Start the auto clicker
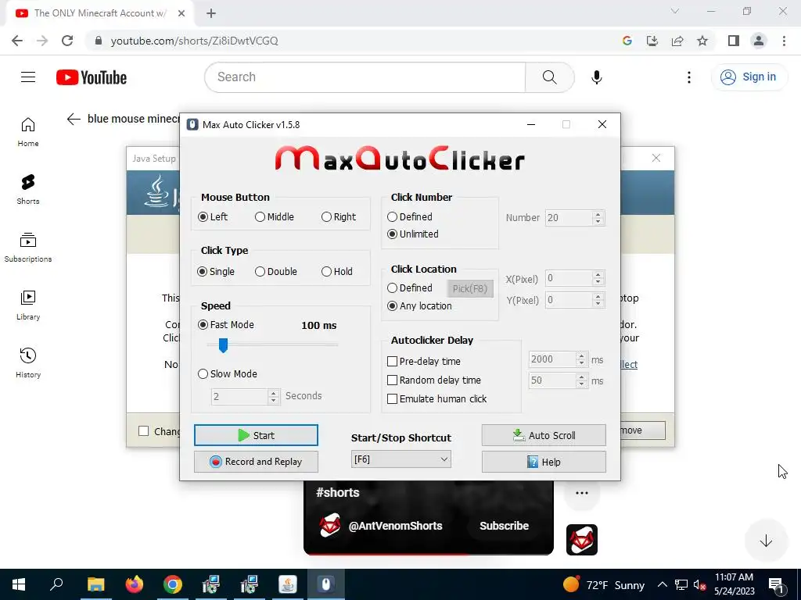This screenshot has width=801, height=600. 256,435
